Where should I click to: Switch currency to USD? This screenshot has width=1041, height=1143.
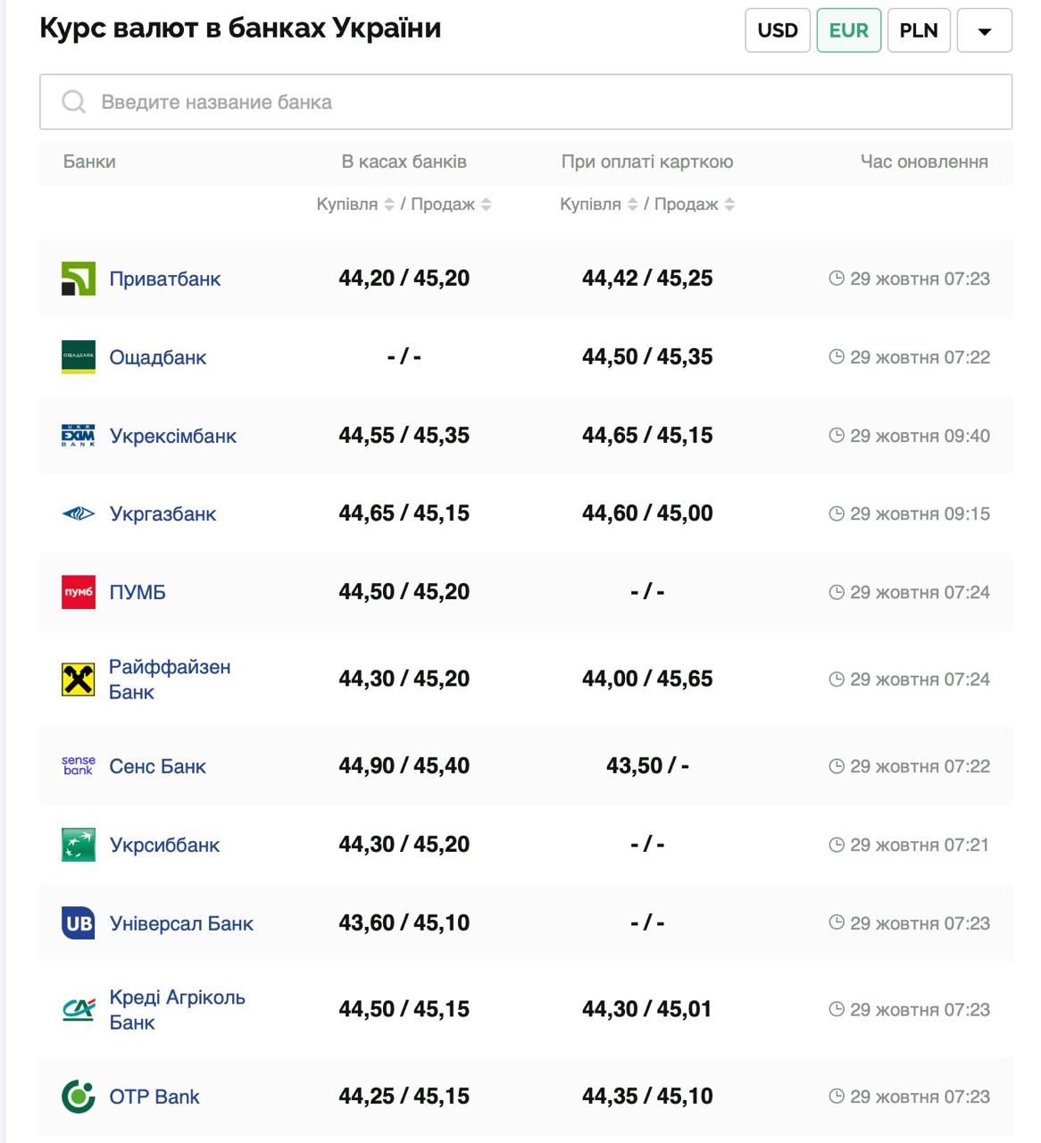pos(777,30)
